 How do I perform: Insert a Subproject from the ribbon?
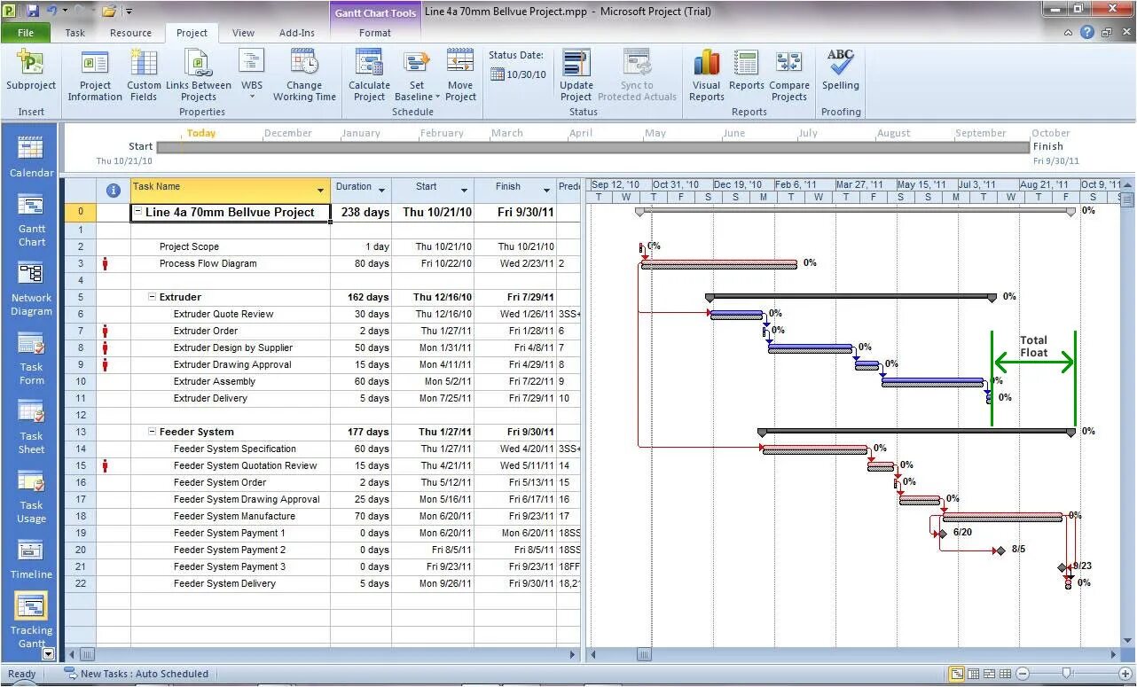pos(31,71)
